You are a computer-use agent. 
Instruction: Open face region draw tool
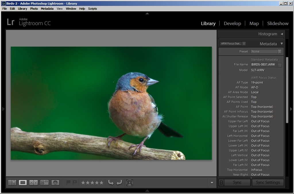point(129,183)
